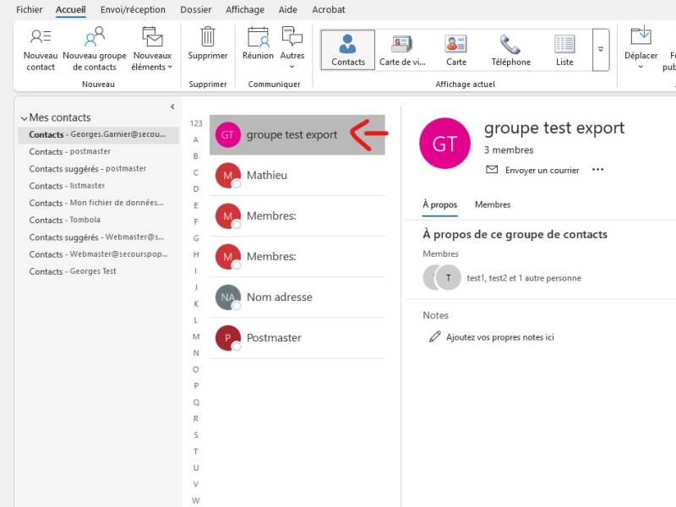Image resolution: width=676 pixels, height=507 pixels.
Task: Switch to Carte de visite view
Action: click(402, 50)
